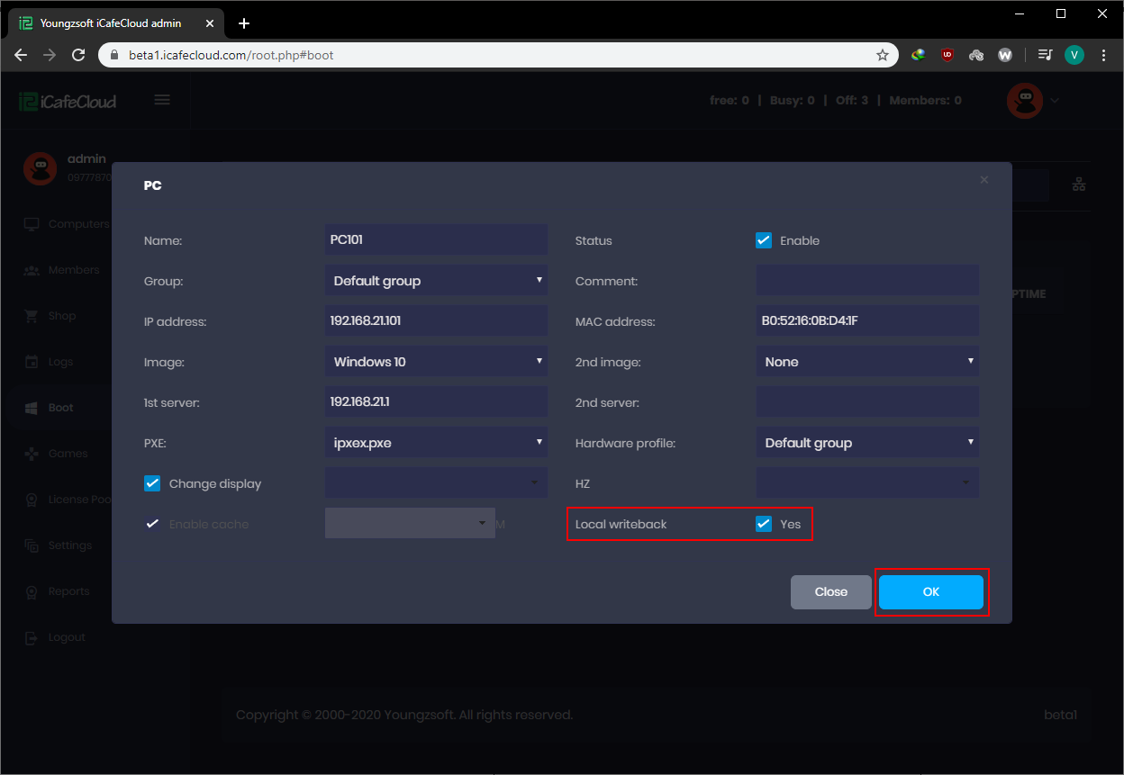The height and width of the screenshot is (775, 1124).
Task: Select the Computers icon in sidebar
Action: [x=32, y=223]
